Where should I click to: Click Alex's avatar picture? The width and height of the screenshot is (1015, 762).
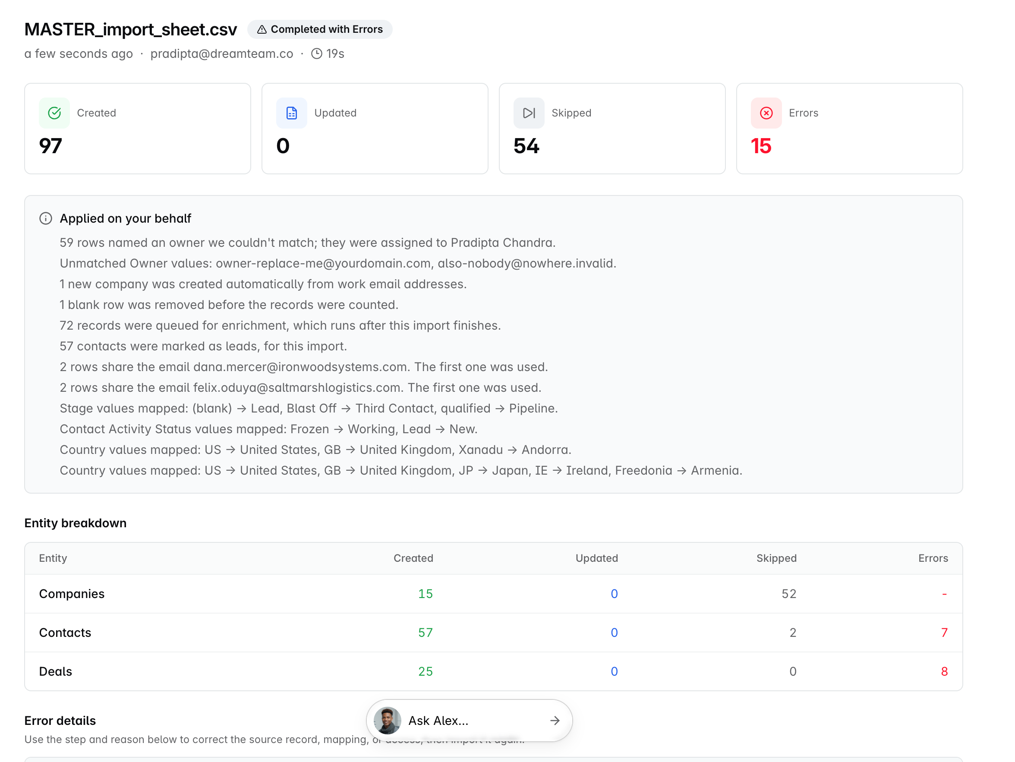(x=387, y=720)
